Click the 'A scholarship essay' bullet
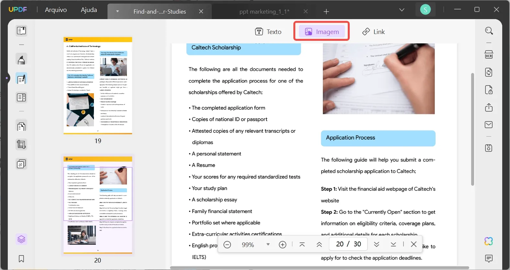This screenshot has height=270, width=510. pos(214,200)
